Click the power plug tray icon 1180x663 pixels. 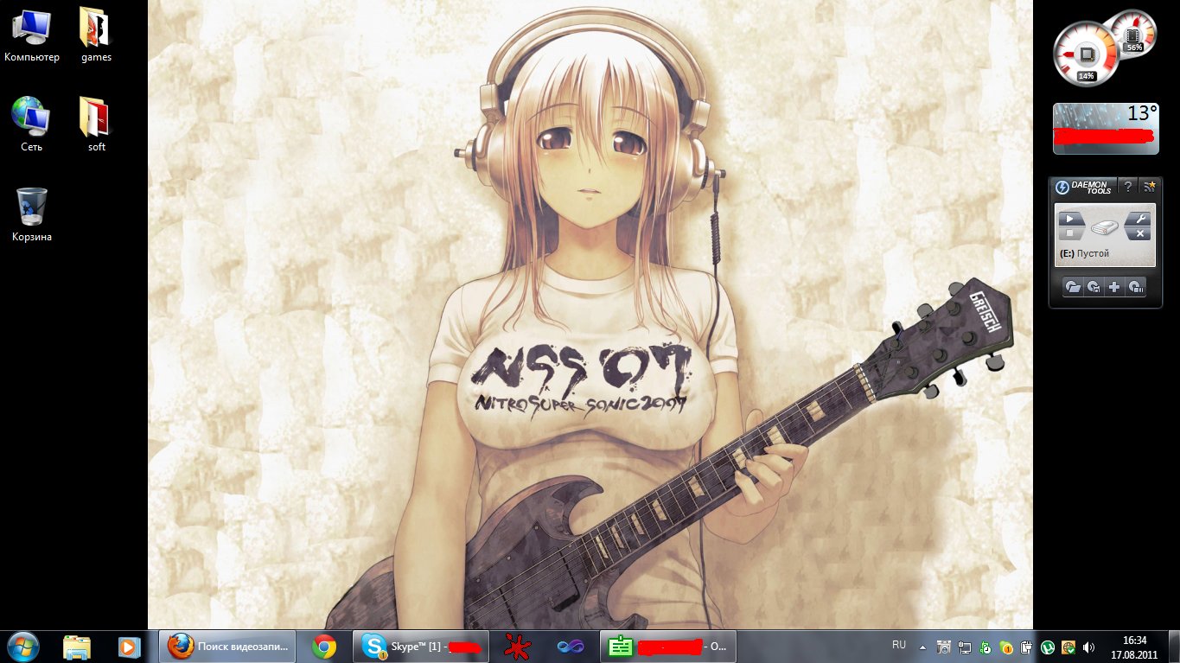click(x=1027, y=647)
